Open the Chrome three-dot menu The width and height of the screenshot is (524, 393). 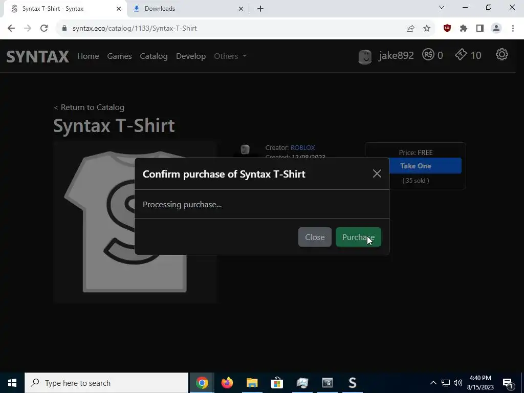pos(513,29)
